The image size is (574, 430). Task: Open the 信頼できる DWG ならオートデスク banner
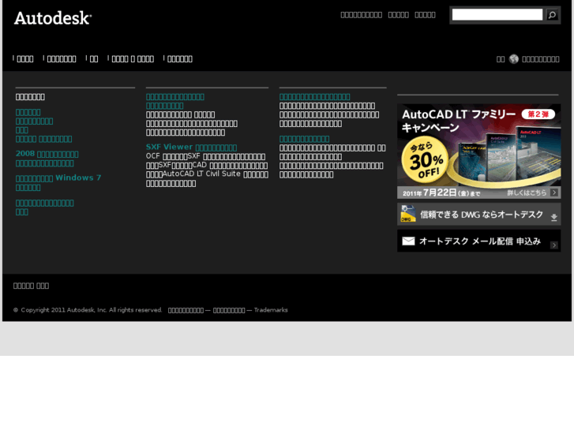pyautogui.click(x=478, y=214)
